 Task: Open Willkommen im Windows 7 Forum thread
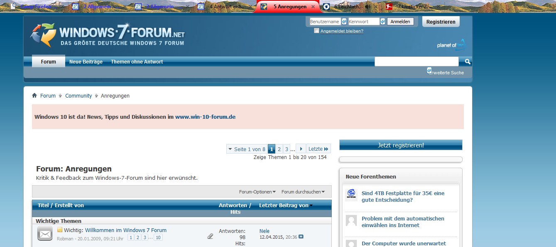126,230
